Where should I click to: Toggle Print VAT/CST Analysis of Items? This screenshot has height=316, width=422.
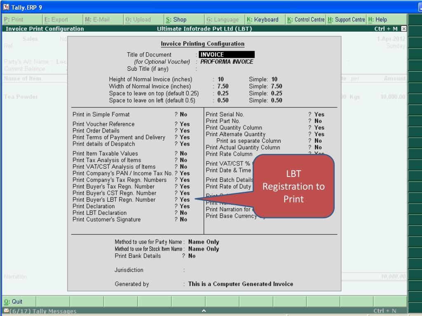pos(183,167)
